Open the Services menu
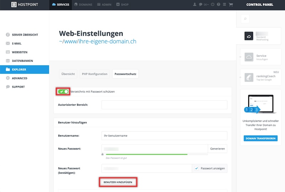This screenshot has height=192, width=285. tap(61, 5)
